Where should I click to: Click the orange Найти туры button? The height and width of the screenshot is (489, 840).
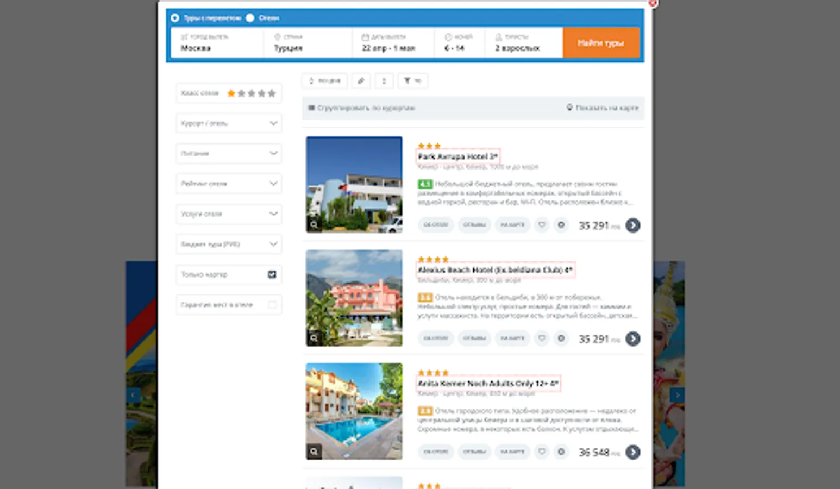[601, 42]
